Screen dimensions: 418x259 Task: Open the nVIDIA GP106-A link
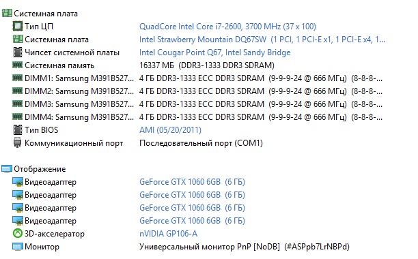tap(169, 234)
